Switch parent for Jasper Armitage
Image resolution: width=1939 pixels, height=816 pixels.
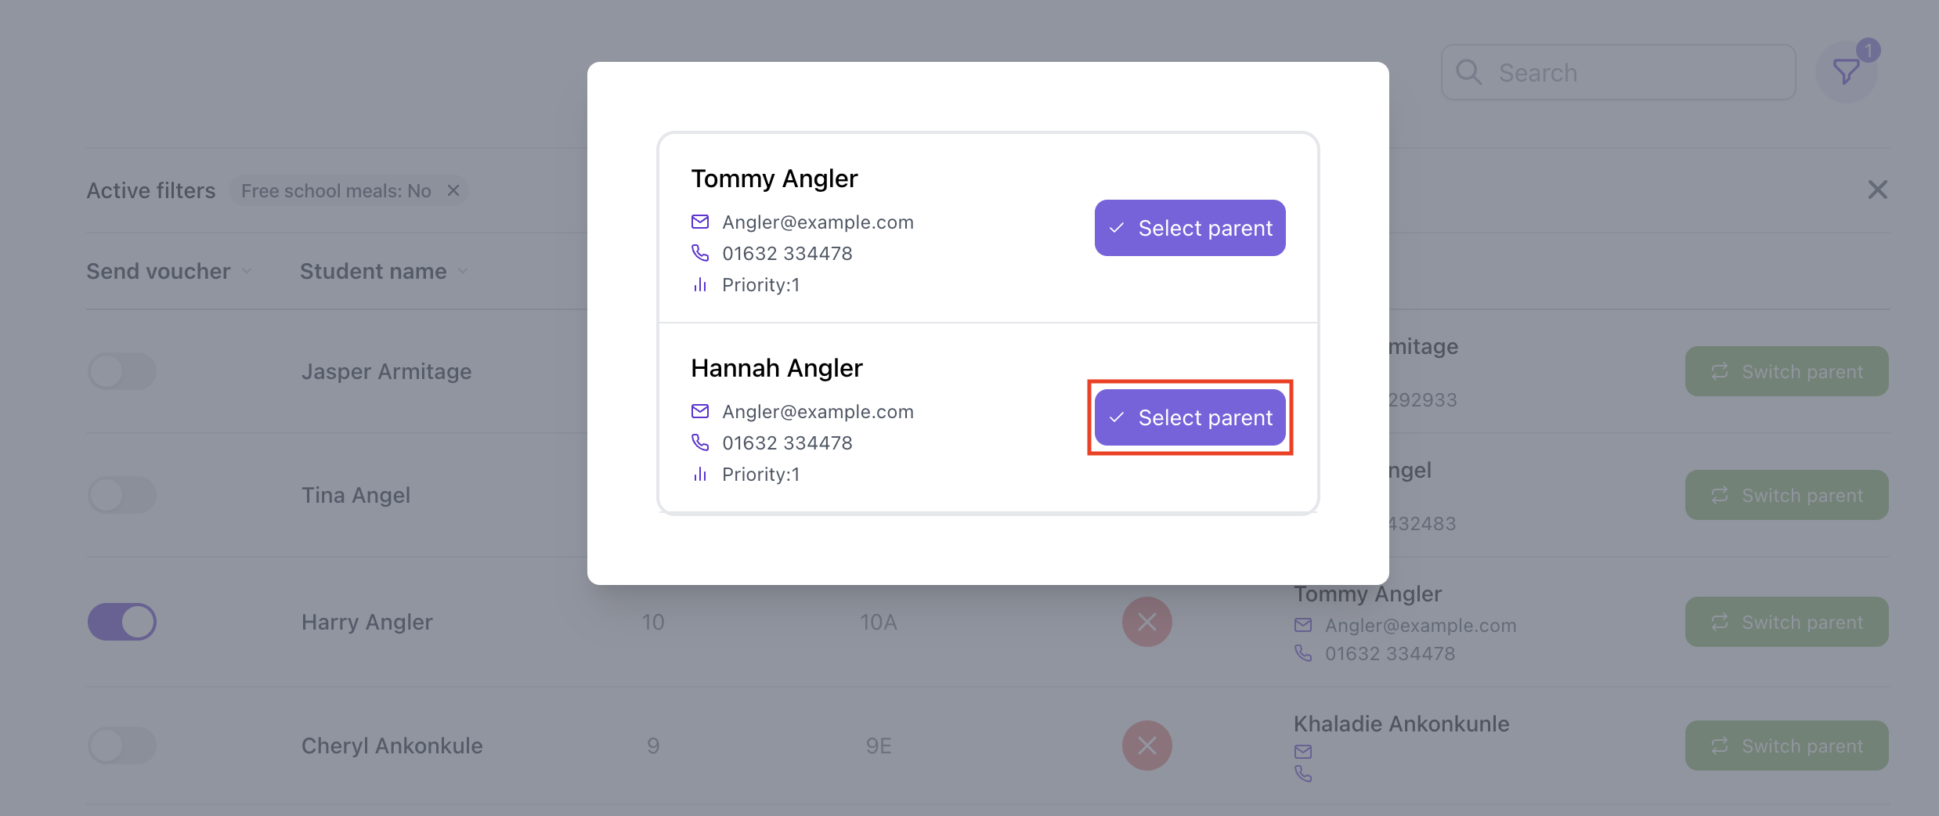[1787, 371]
